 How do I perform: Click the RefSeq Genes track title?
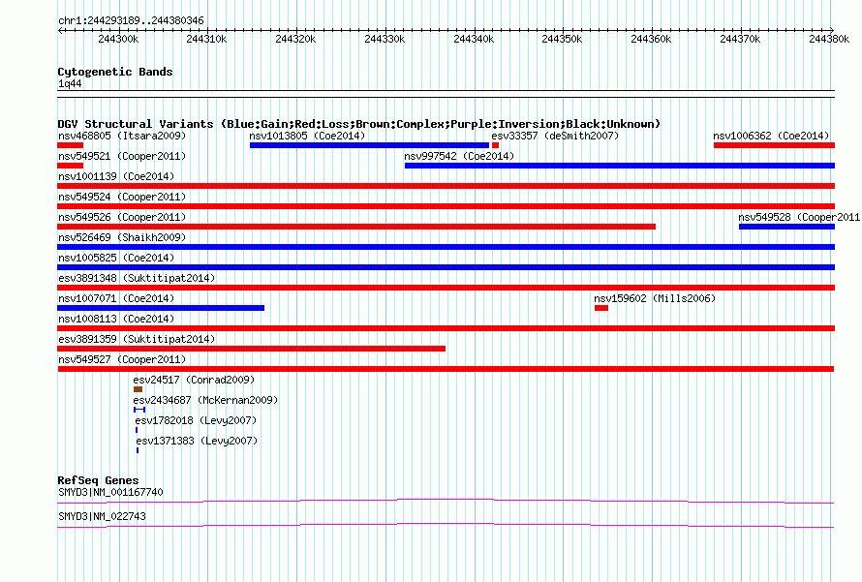[x=98, y=480]
